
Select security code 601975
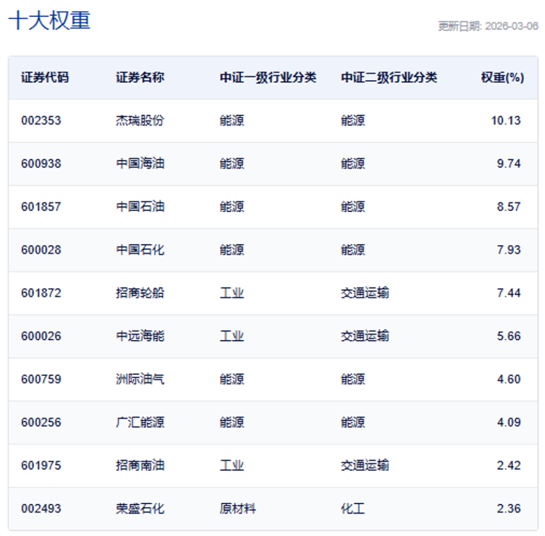coord(41,465)
